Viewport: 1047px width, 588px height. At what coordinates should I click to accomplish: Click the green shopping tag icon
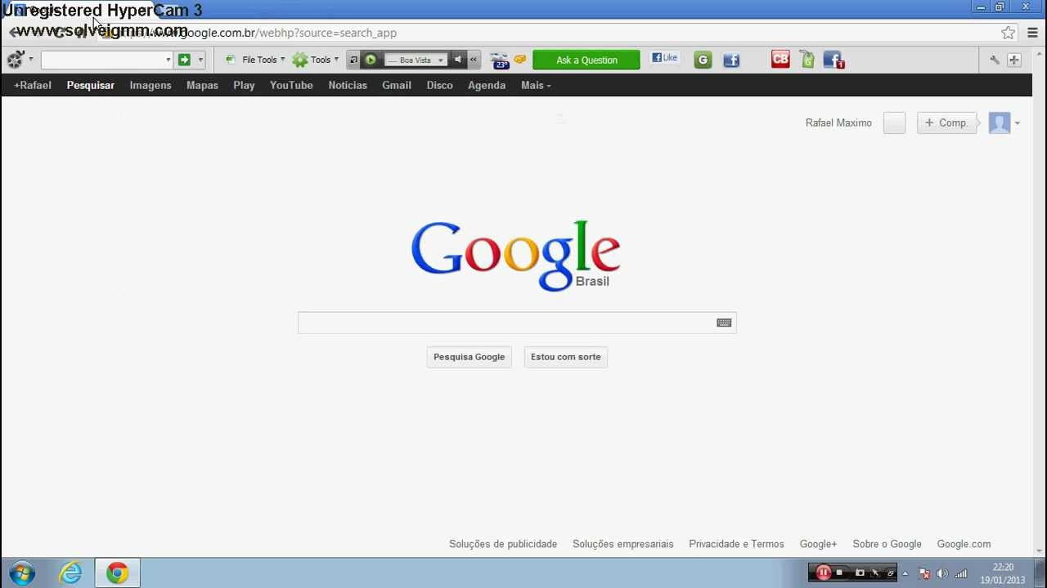807,60
